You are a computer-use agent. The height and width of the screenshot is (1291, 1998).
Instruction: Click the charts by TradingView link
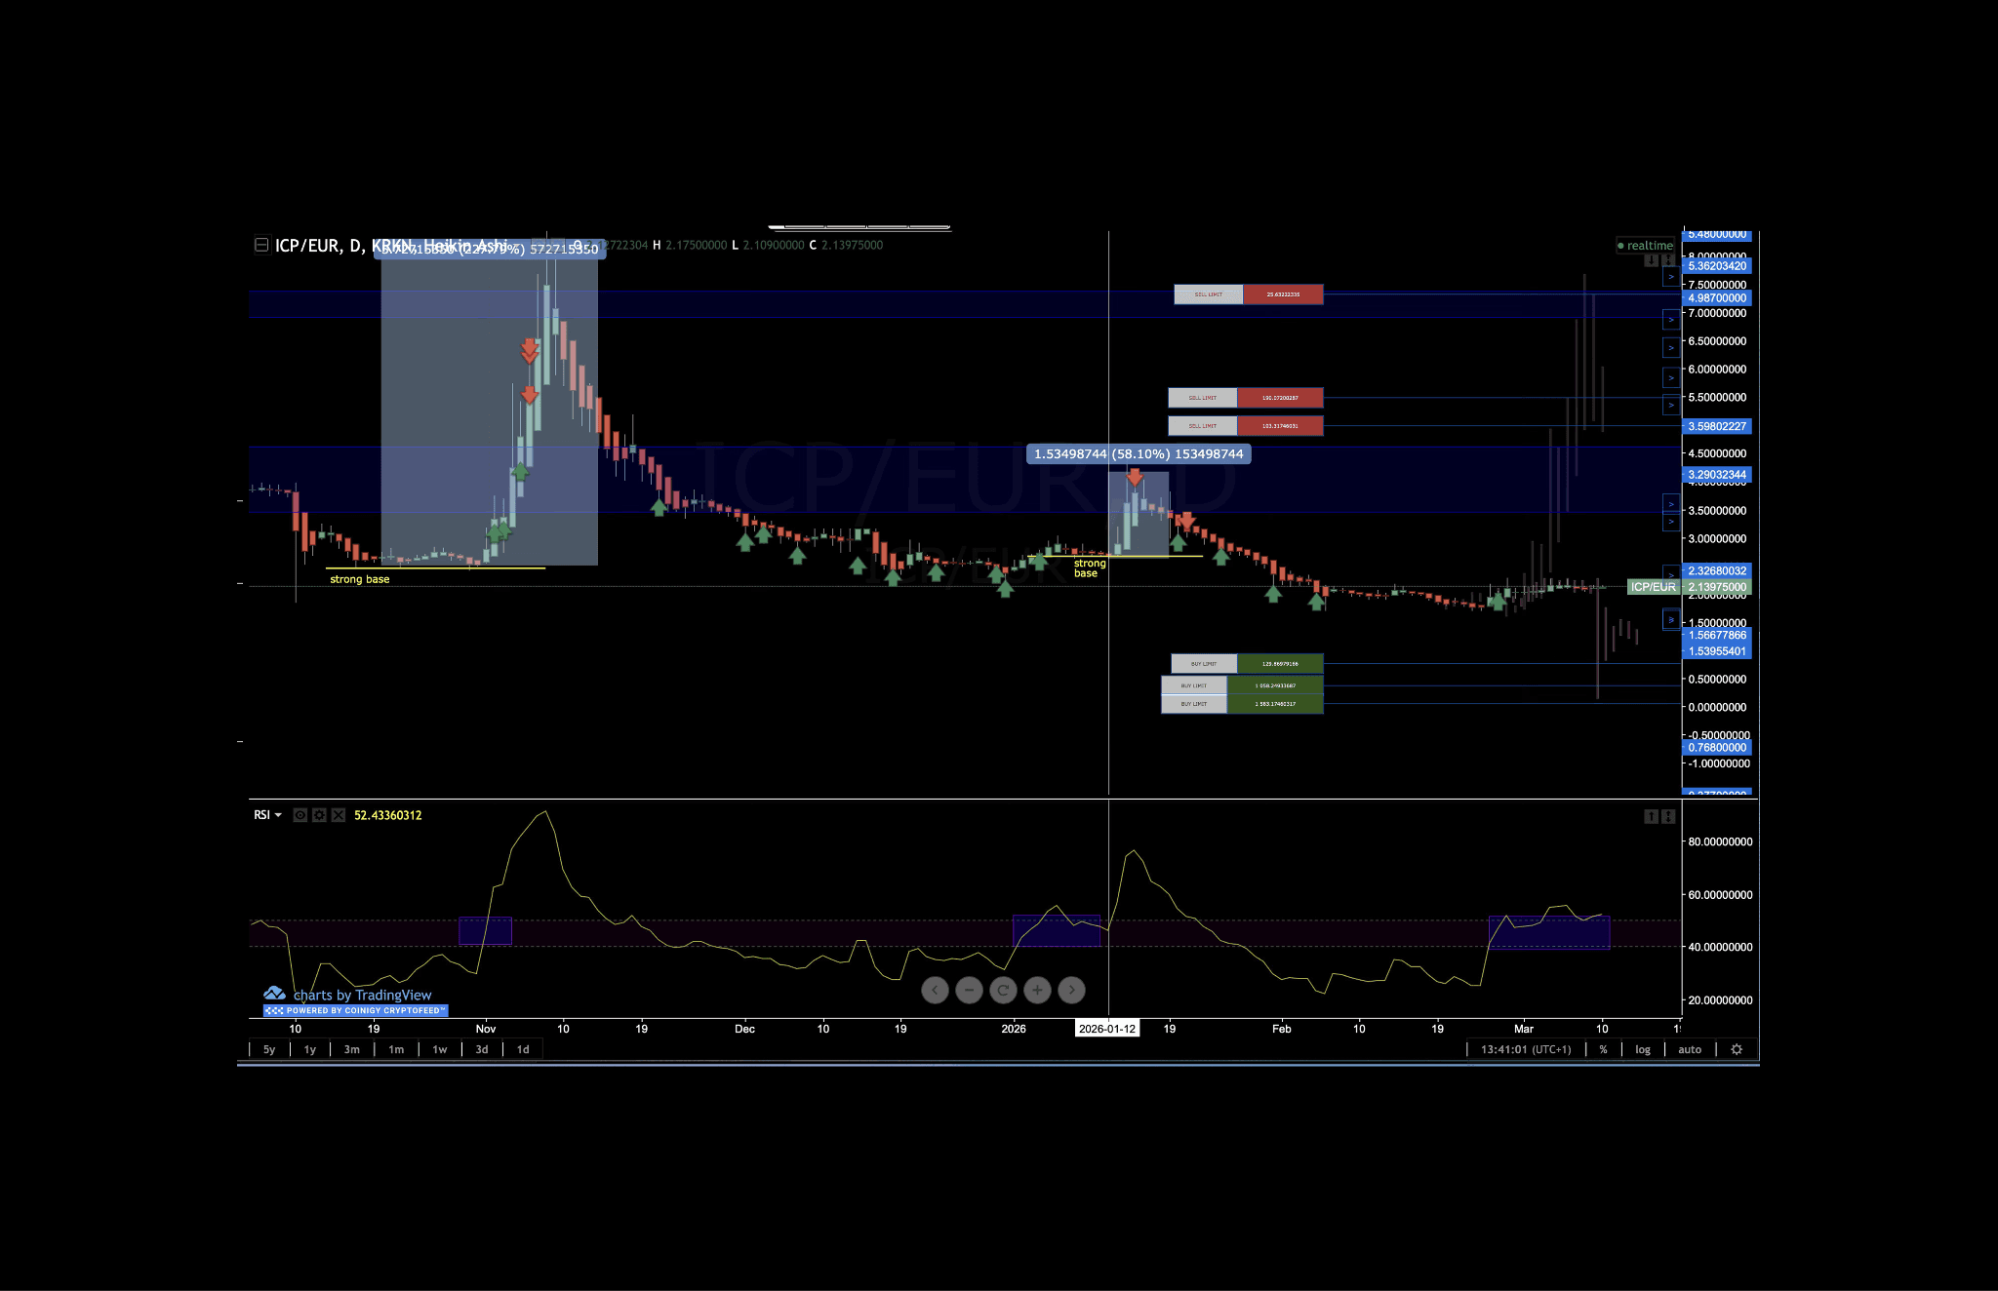click(x=362, y=995)
